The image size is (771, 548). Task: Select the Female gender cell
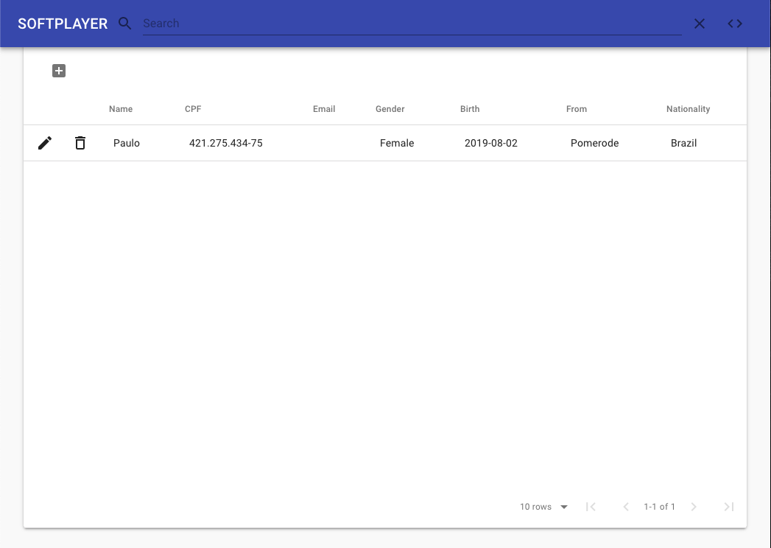[397, 143]
